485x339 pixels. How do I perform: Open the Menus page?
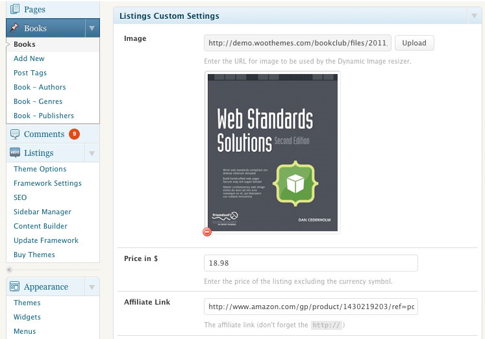point(25,331)
